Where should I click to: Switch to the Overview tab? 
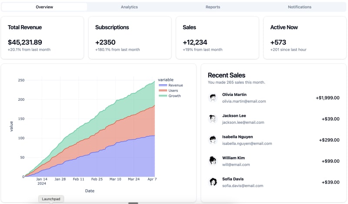coord(44,7)
